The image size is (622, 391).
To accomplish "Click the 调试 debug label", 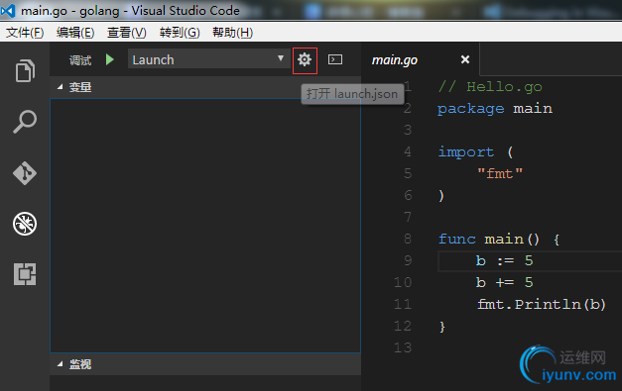I will click(80, 60).
